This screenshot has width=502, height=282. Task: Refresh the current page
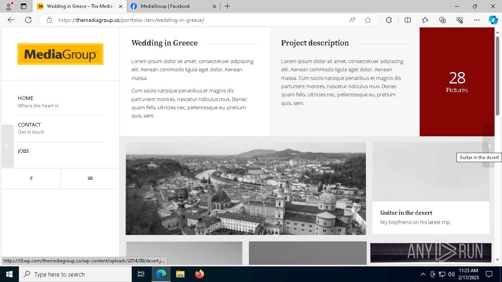tap(28, 20)
